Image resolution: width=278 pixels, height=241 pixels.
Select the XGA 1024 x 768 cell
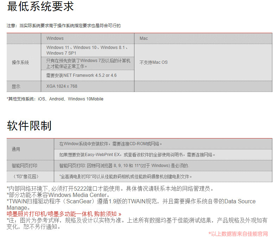pyautogui.click(x=88, y=86)
